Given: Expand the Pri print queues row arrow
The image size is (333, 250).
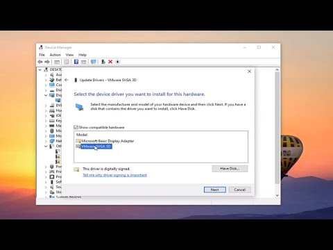Looking at the screenshot, I should (x=46, y=172).
